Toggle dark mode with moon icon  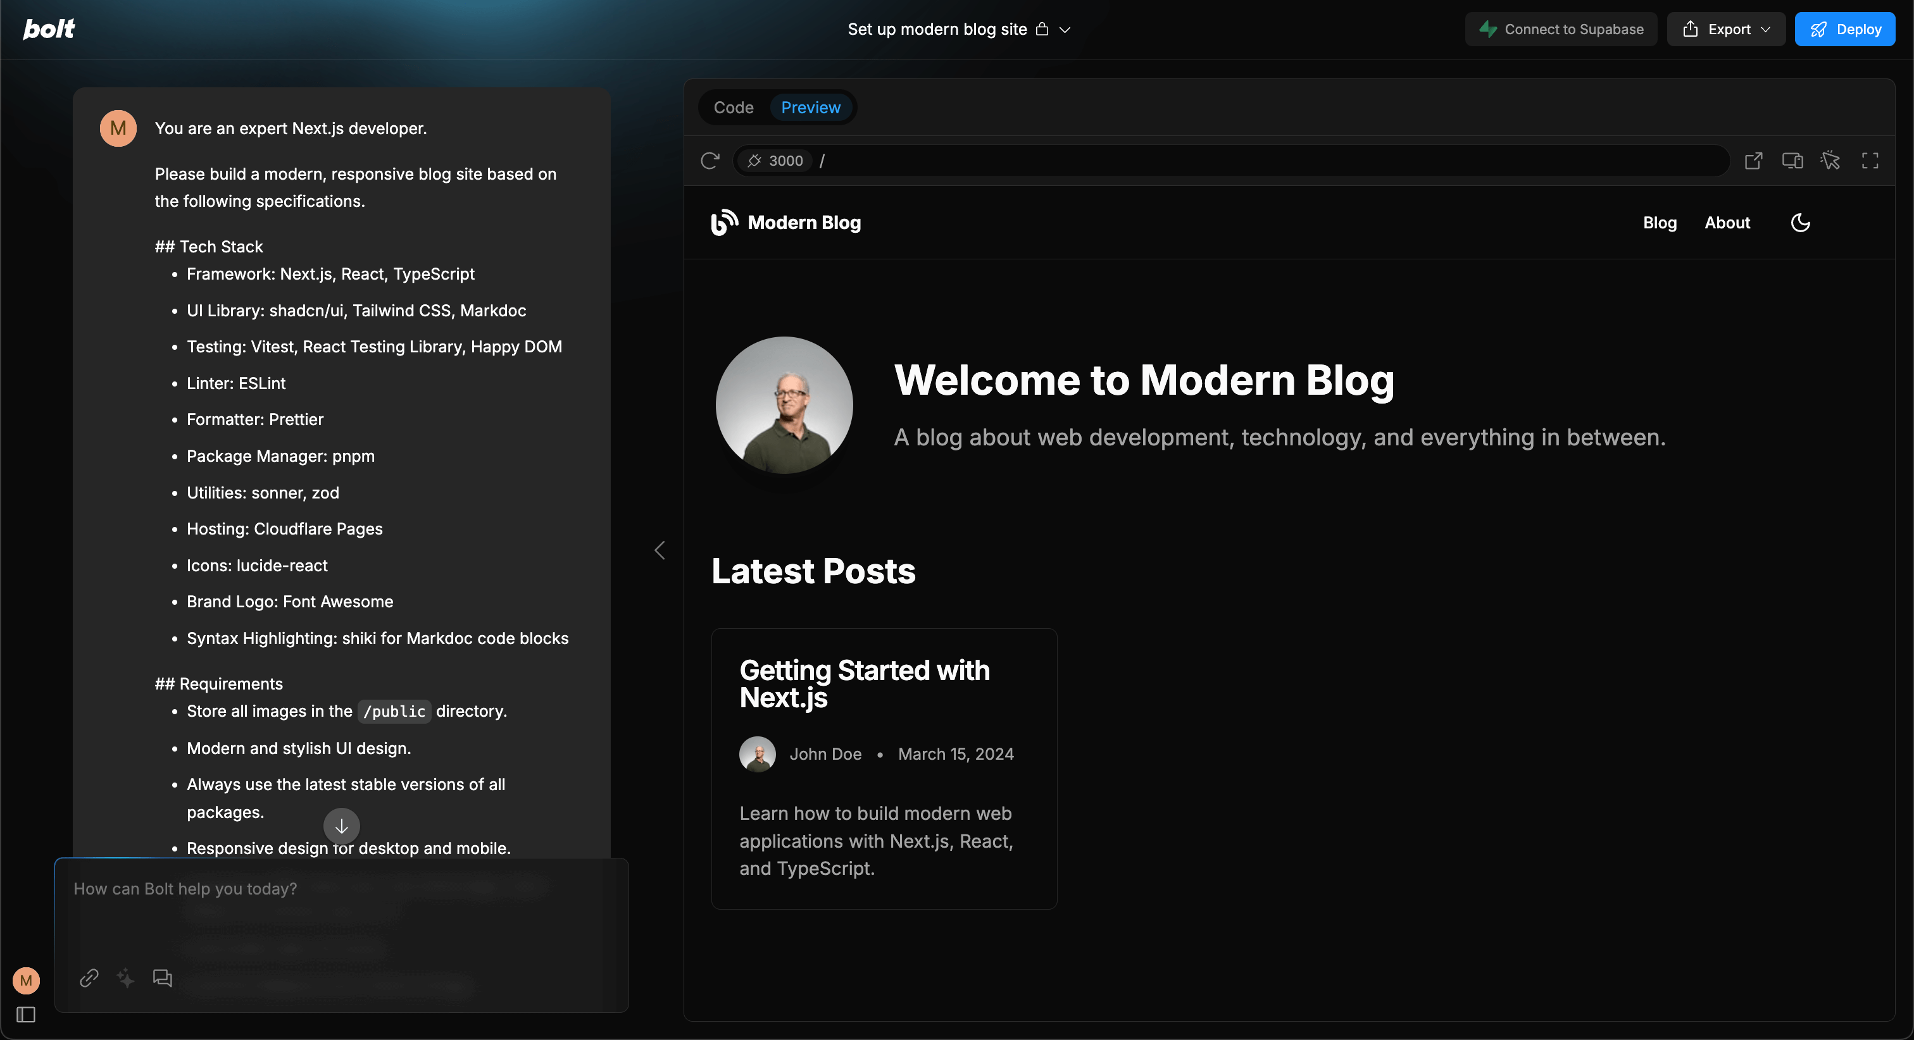[x=1800, y=223]
